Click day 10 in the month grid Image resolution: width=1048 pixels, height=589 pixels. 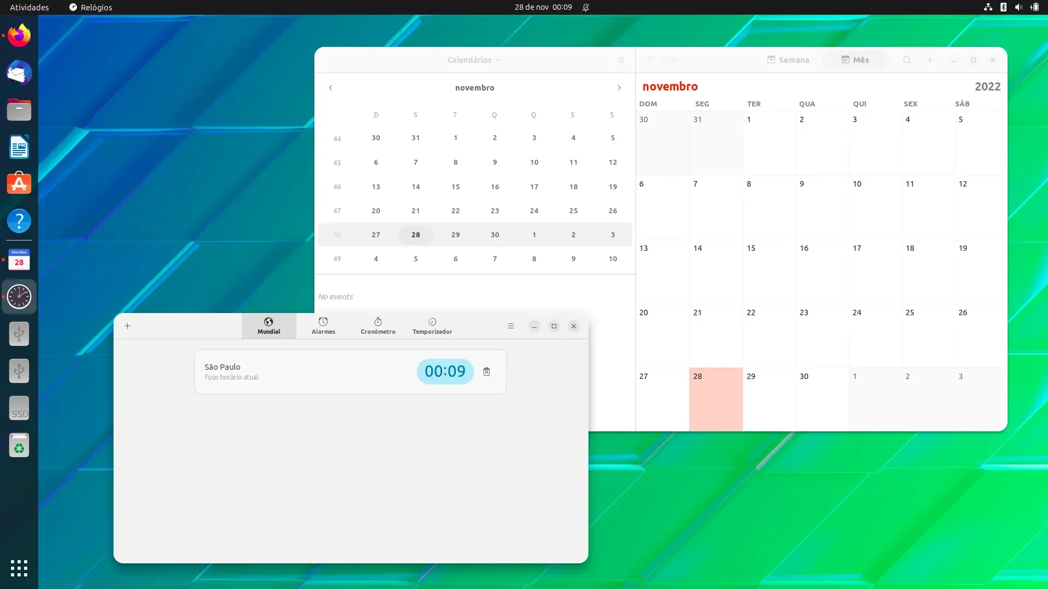(875, 207)
